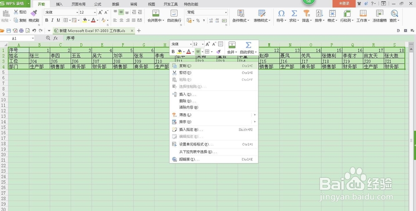
Task: Add new document tab with plus button
Action: 139,31
